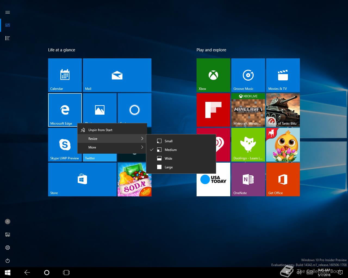The height and width of the screenshot is (278, 348).
Task: Click the Play and explore group header
Action: pyautogui.click(x=212, y=50)
